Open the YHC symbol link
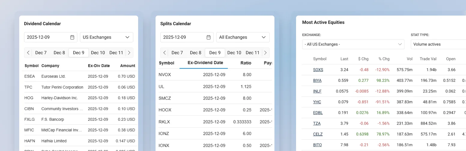The width and height of the screenshot is (466, 151). point(317,102)
